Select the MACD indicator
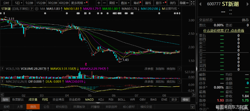The image size is (250, 111). tap(89, 100)
